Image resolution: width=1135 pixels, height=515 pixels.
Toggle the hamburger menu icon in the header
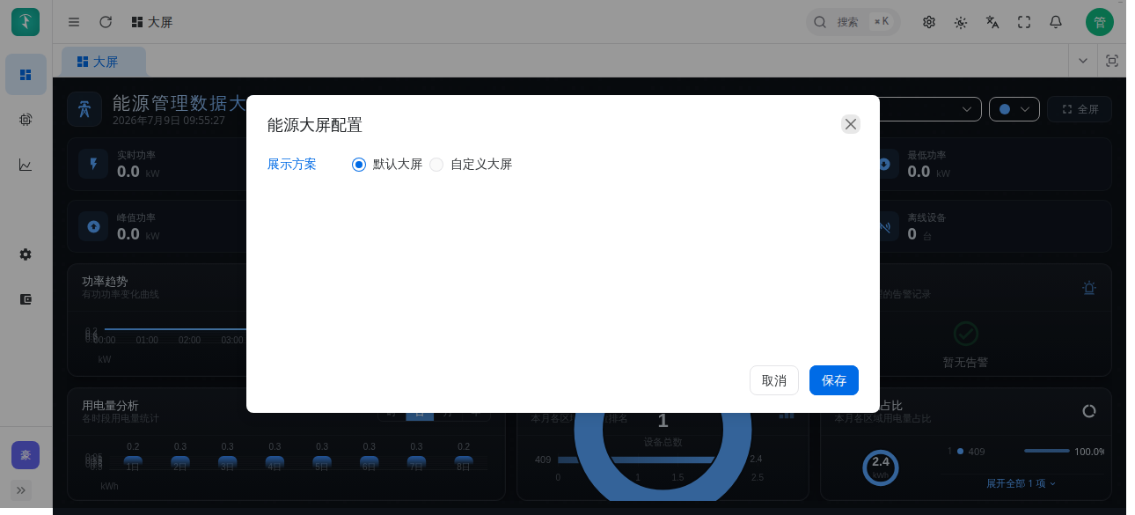coord(74,22)
